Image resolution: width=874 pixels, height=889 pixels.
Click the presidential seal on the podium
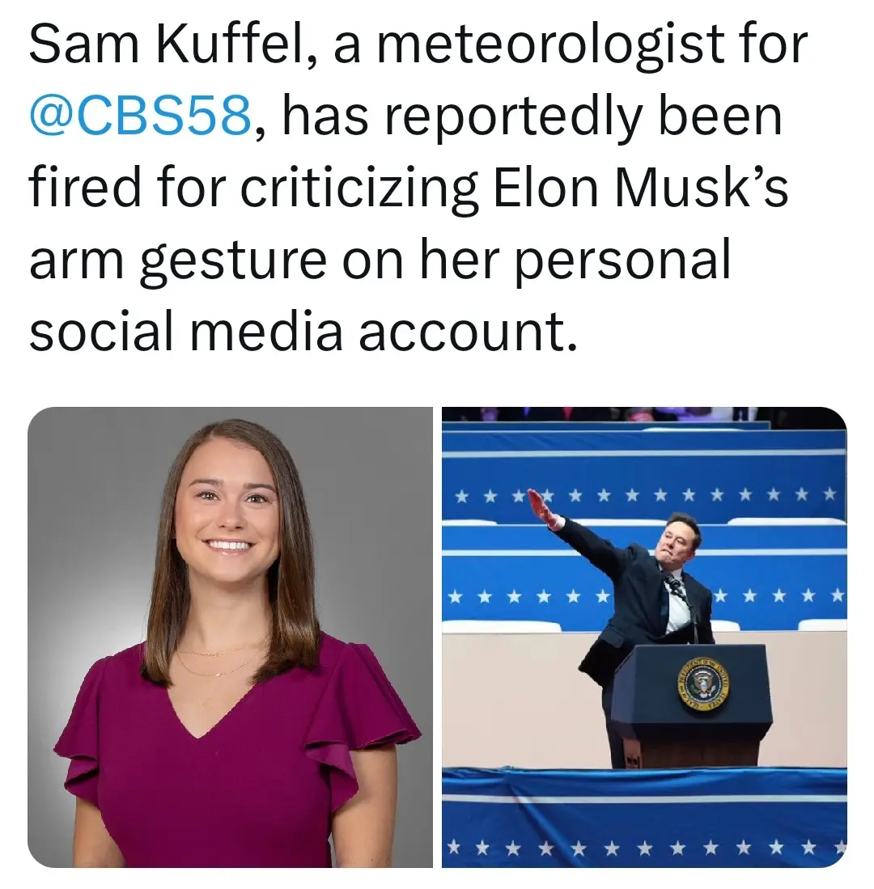pos(703,685)
